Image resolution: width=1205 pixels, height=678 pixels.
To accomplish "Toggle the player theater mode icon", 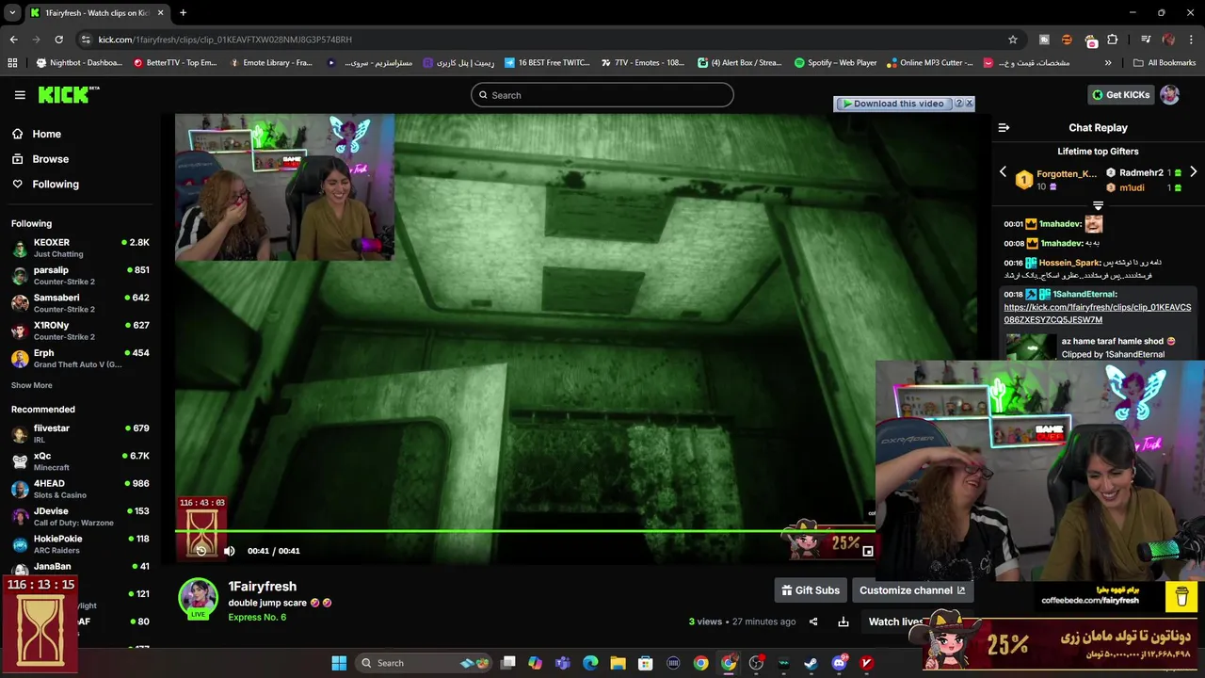I will [x=868, y=552].
